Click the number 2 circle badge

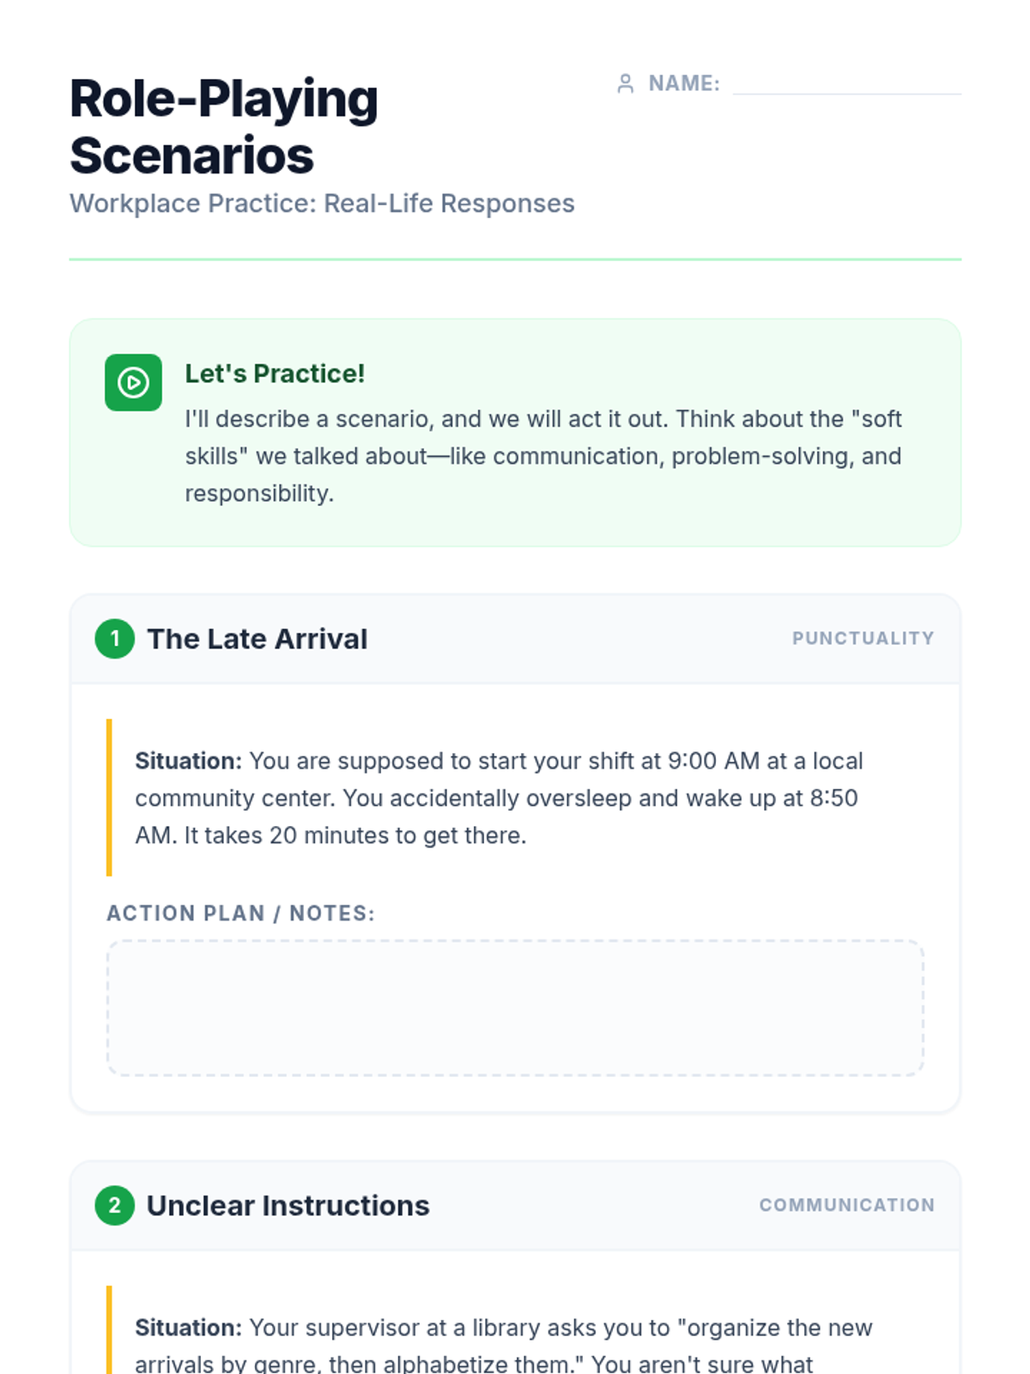pyautogui.click(x=115, y=1206)
